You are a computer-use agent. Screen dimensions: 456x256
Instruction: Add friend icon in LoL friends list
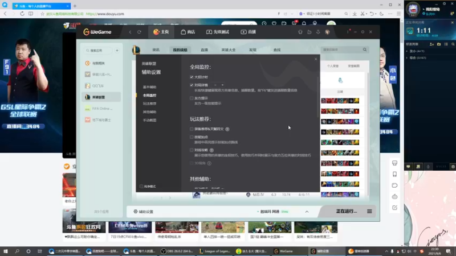(x=431, y=44)
